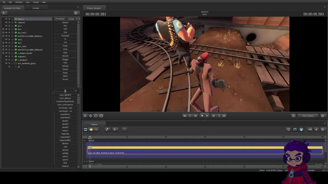Click the CloseLid control slider
The width and height of the screenshot is (328, 184).
tap(65, 166)
